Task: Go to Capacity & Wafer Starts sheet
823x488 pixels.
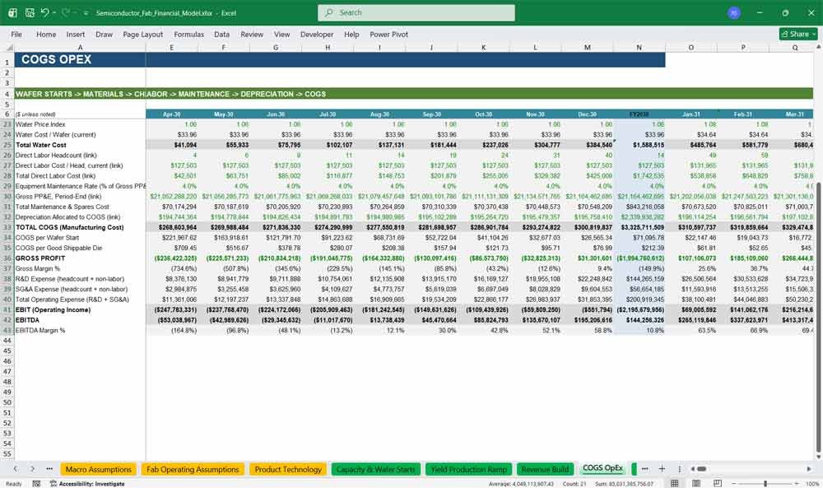Action: click(x=376, y=469)
